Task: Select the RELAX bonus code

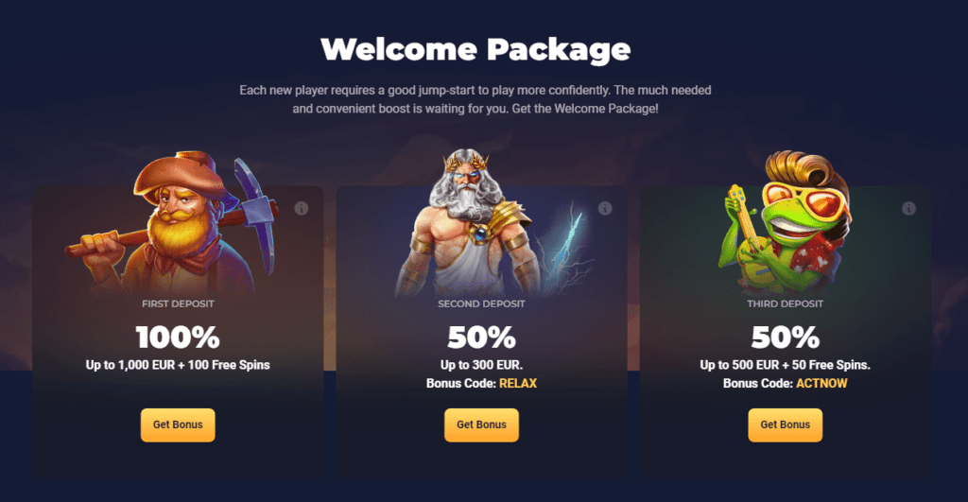Action: coord(518,384)
